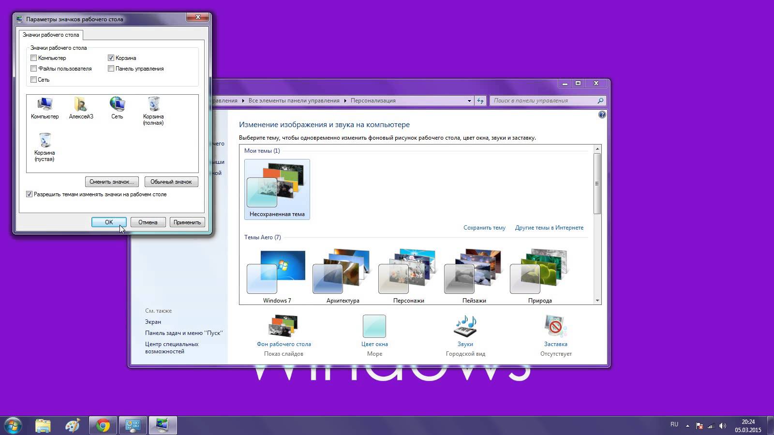
Task: Open the Start menu orb
Action: 13,425
